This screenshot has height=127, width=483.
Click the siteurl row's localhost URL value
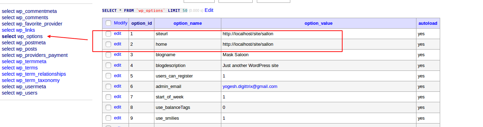248,34
